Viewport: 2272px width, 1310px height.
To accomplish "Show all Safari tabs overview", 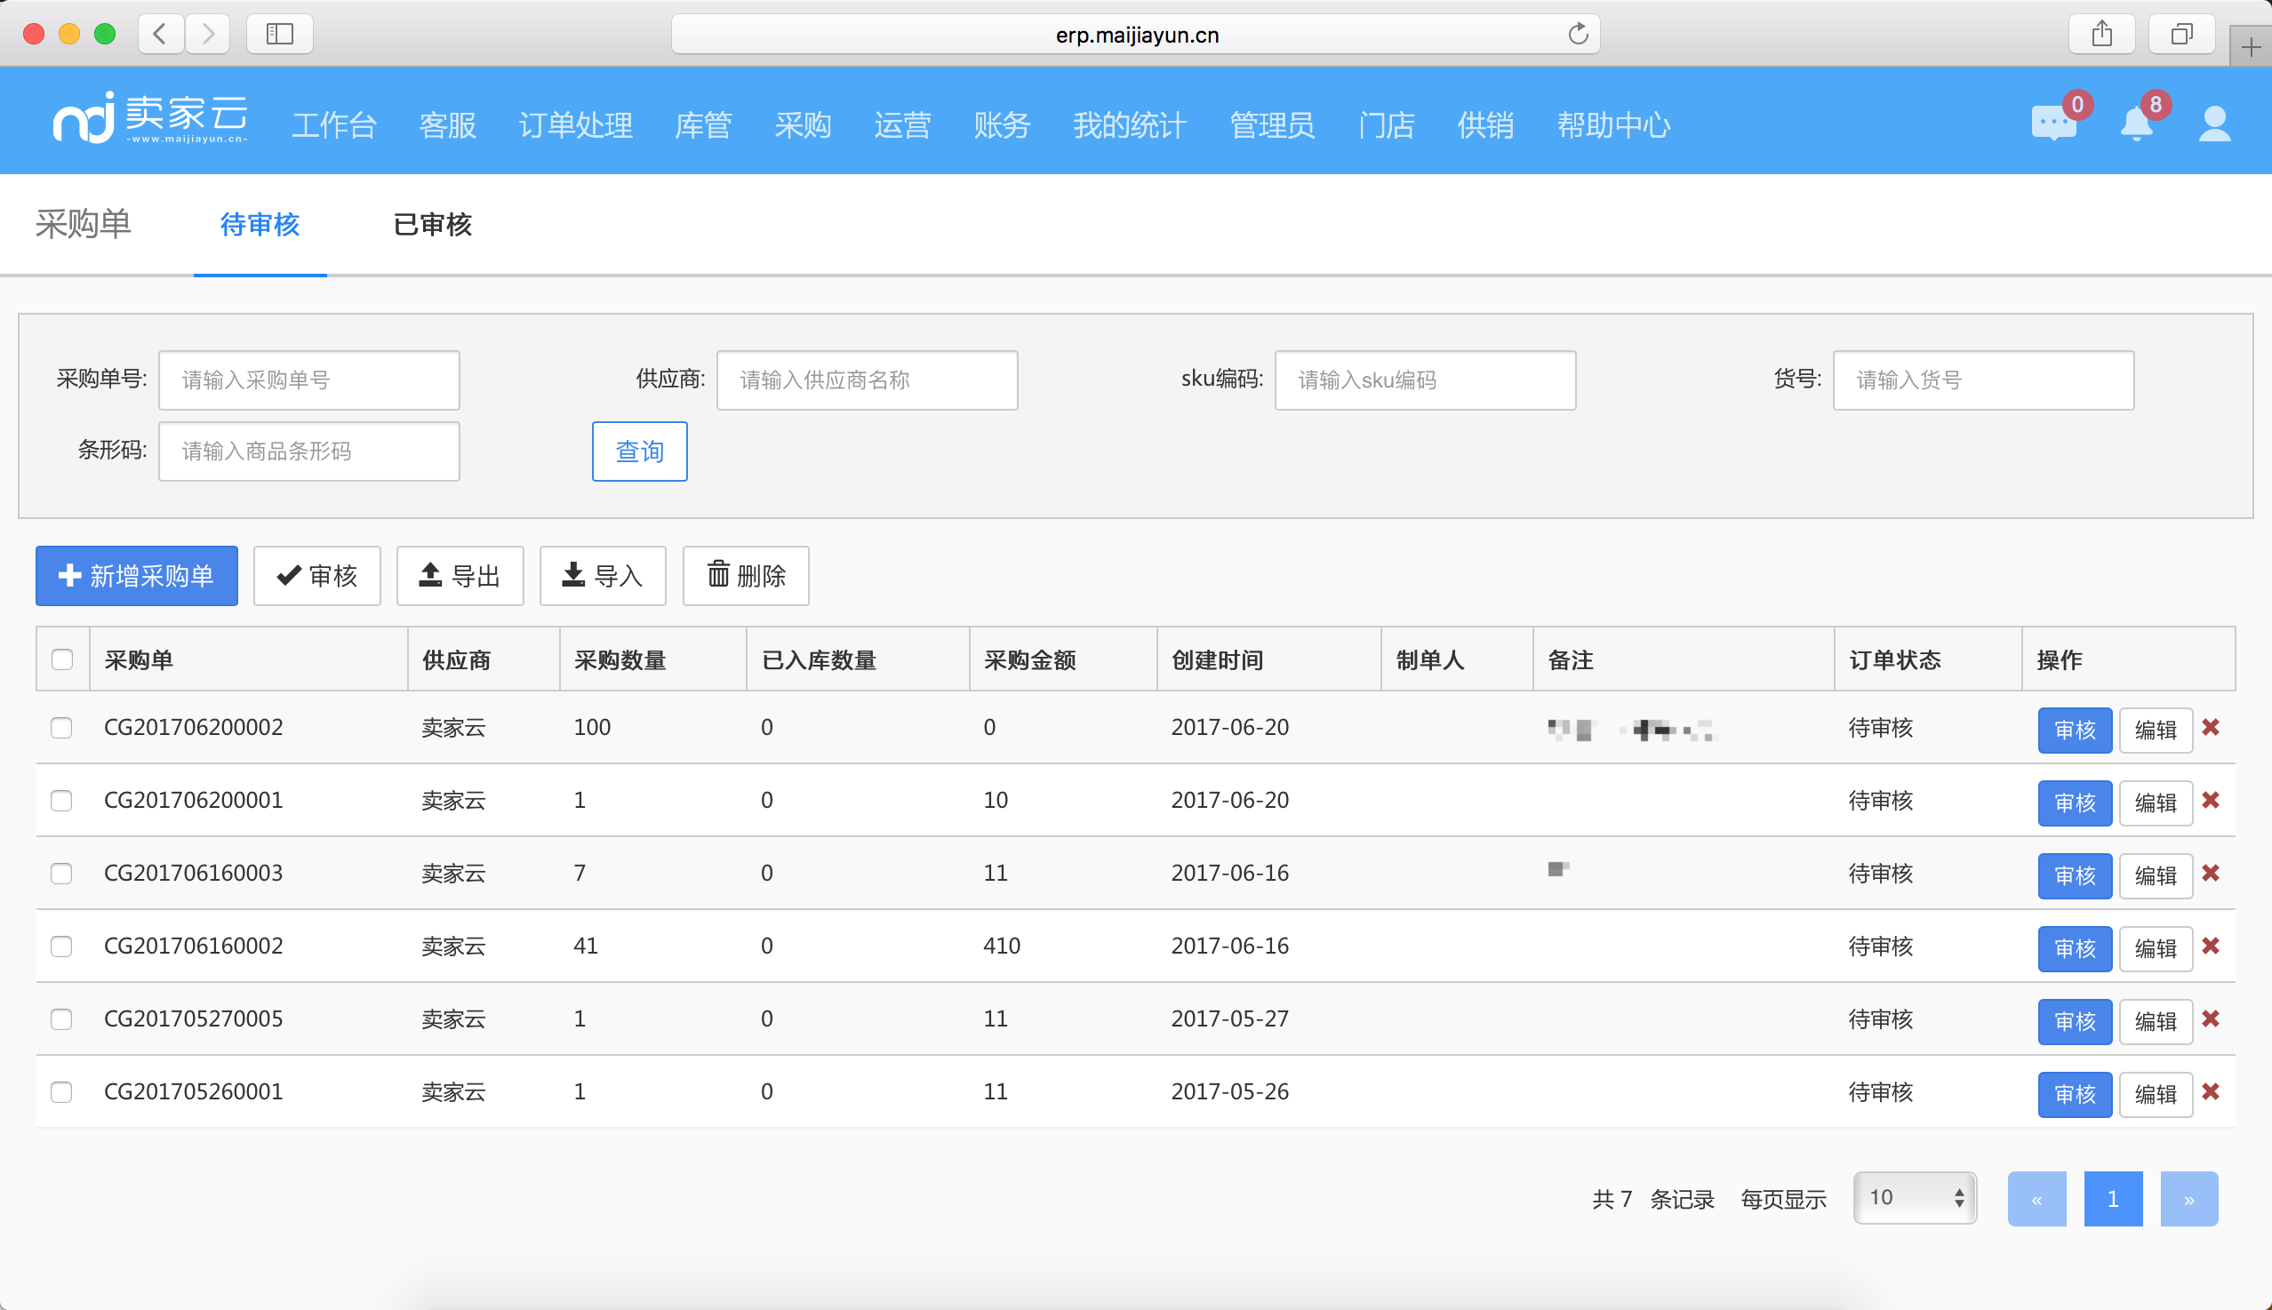I will coord(2182,34).
